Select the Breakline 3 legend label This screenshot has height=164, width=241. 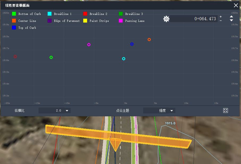tap(134, 14)
